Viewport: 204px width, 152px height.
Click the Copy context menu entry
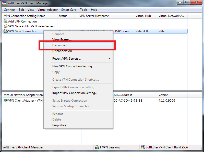pyautogui.click(x=78, y=72)
